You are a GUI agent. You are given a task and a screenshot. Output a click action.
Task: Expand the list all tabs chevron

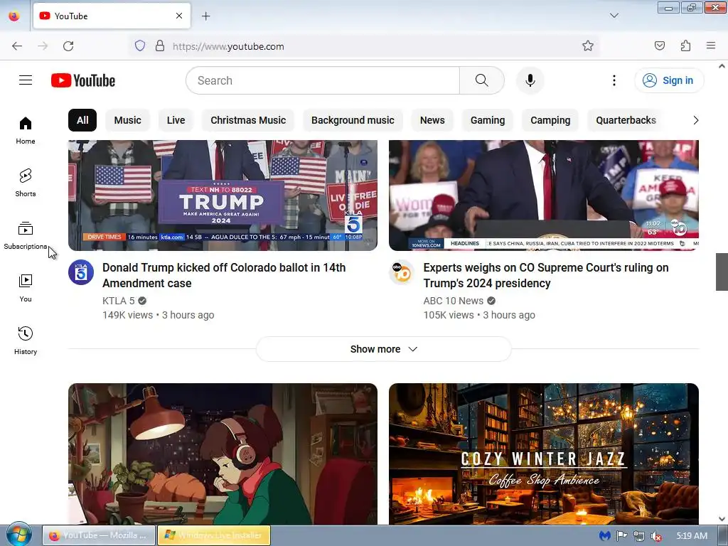(614, 16)
